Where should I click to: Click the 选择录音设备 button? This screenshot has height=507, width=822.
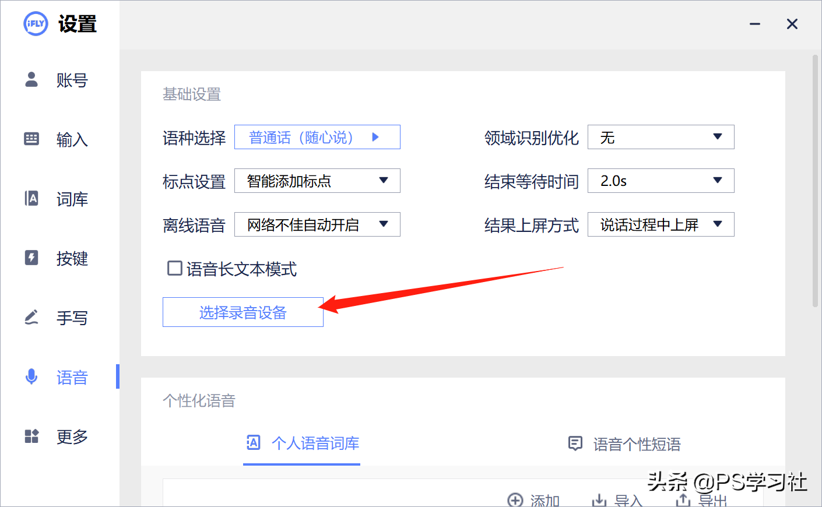coord(243,312)
